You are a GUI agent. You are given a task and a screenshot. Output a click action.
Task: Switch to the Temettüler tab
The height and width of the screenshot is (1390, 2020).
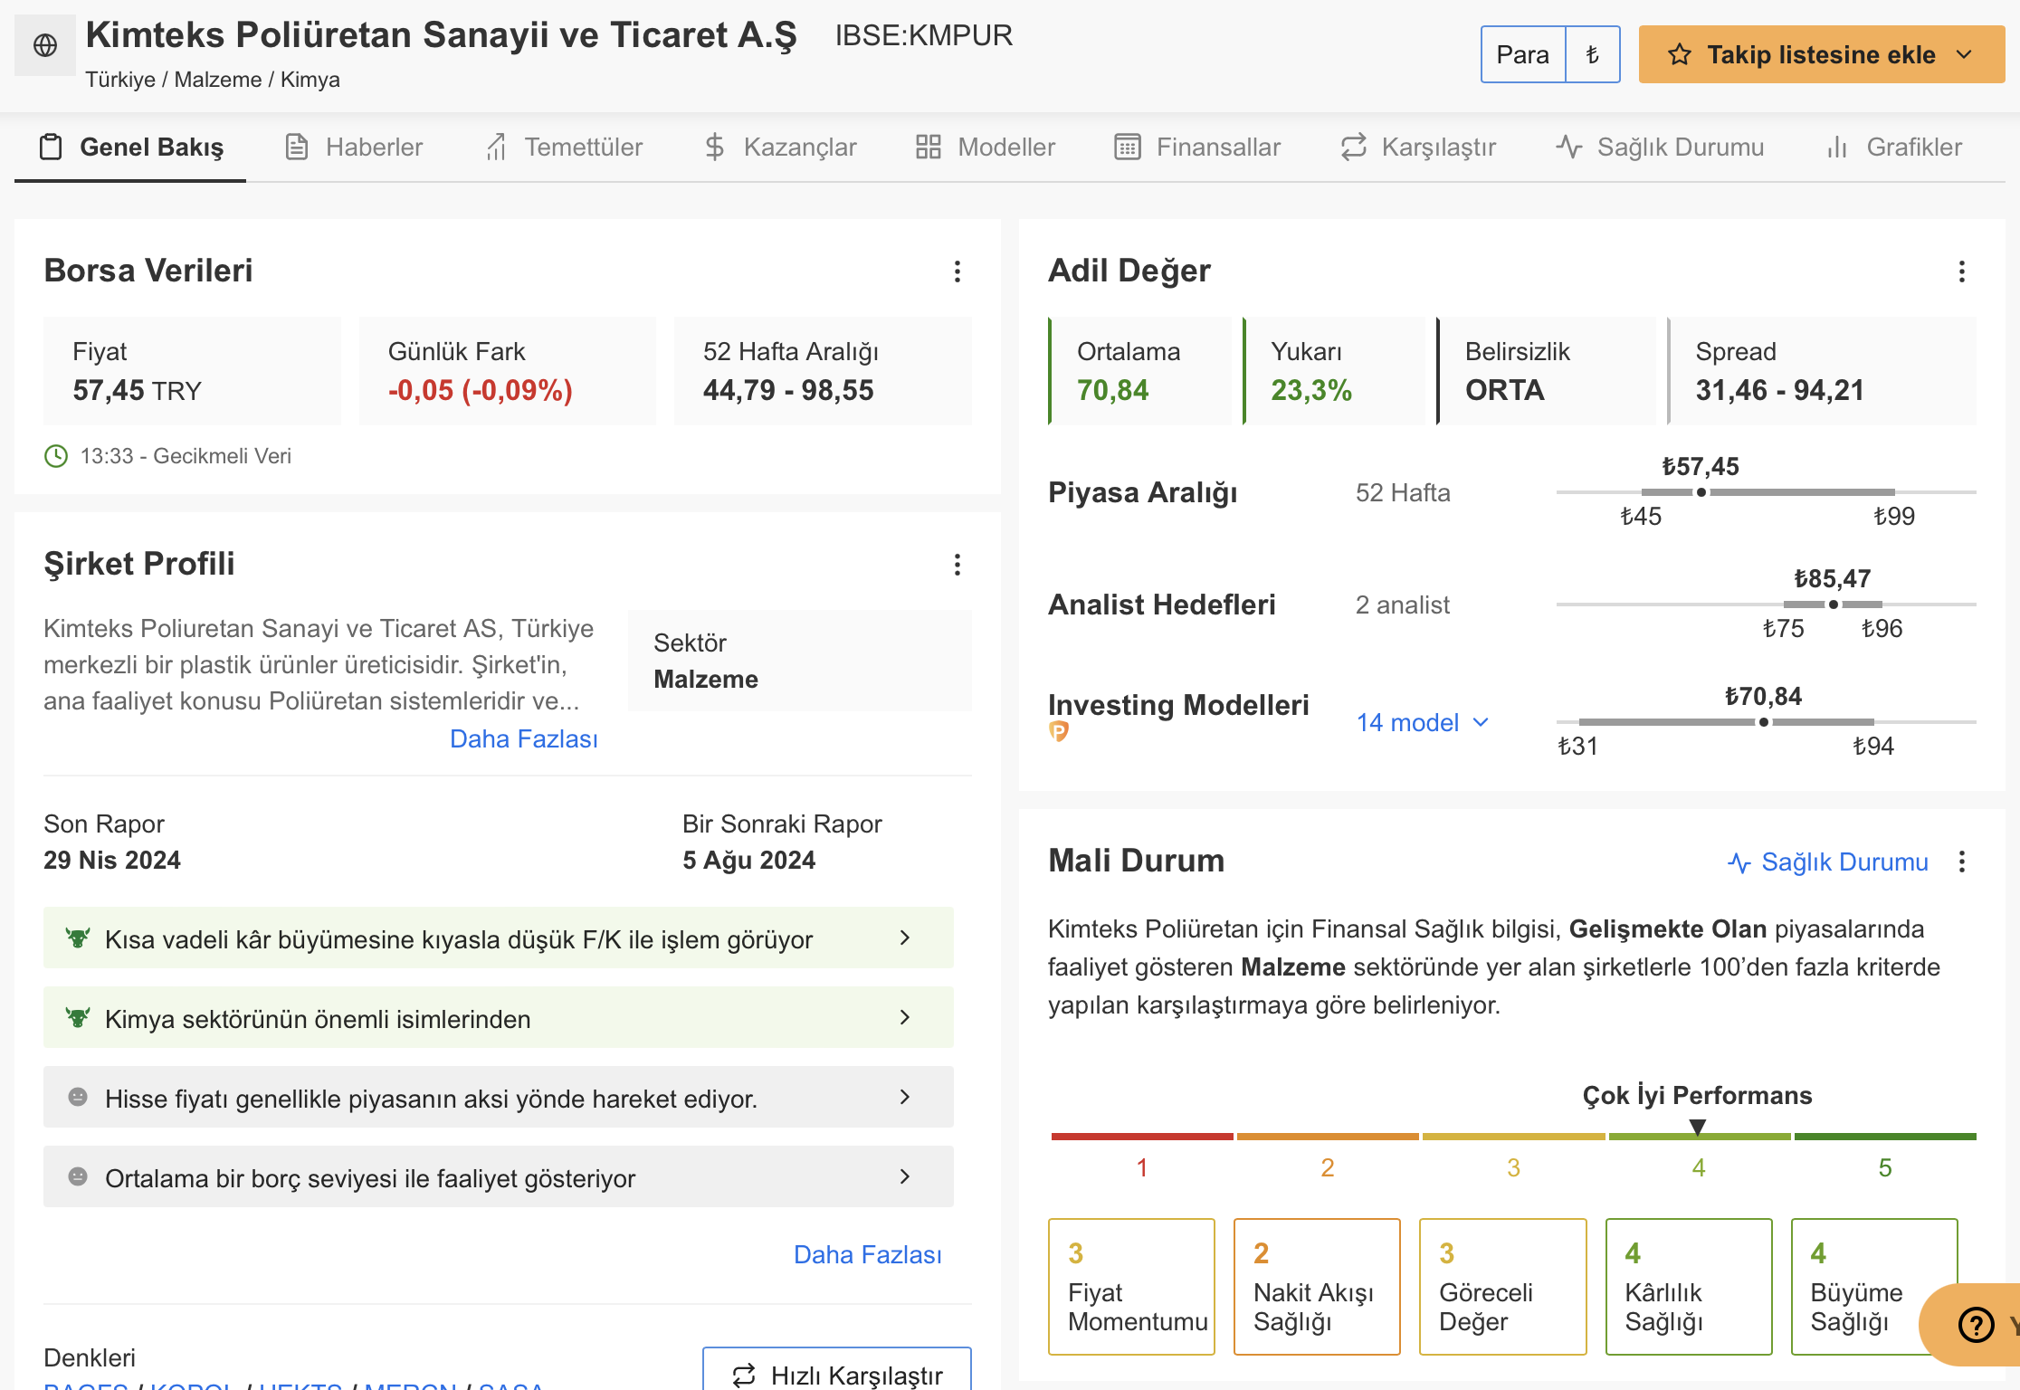point(564,147)
